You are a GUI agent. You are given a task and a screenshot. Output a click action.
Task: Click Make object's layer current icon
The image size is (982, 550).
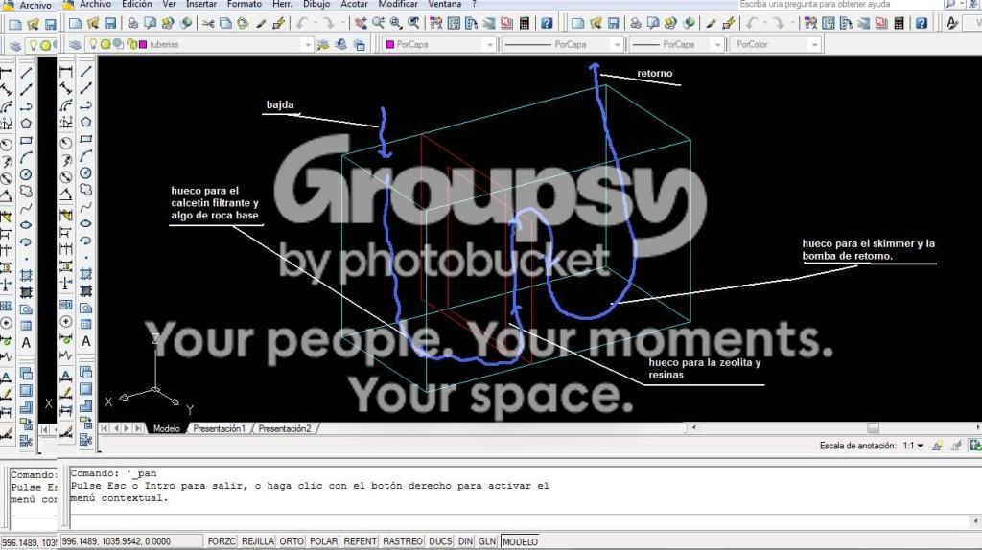click(323, 44)
